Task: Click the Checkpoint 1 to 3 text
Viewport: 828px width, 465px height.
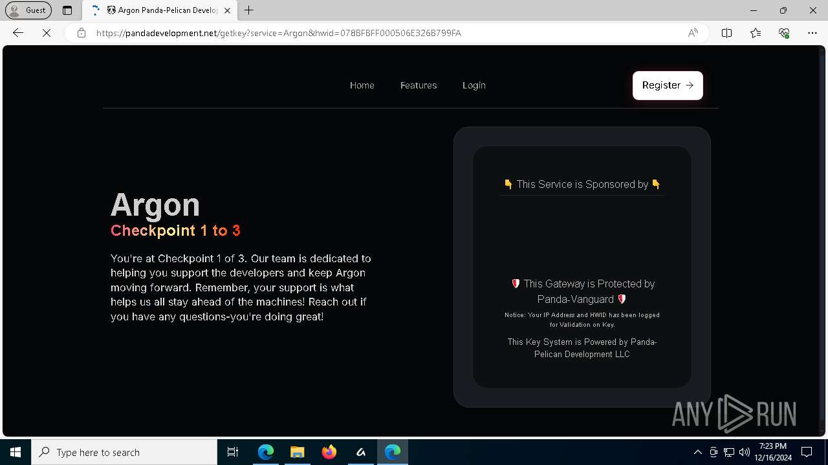Action: (x=175, y=231)
